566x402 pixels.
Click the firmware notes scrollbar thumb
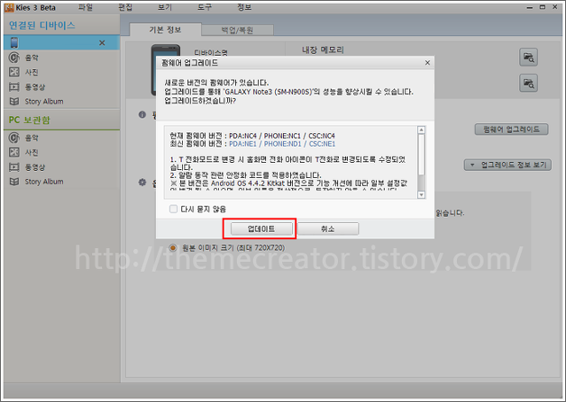(x=421, y=155)
